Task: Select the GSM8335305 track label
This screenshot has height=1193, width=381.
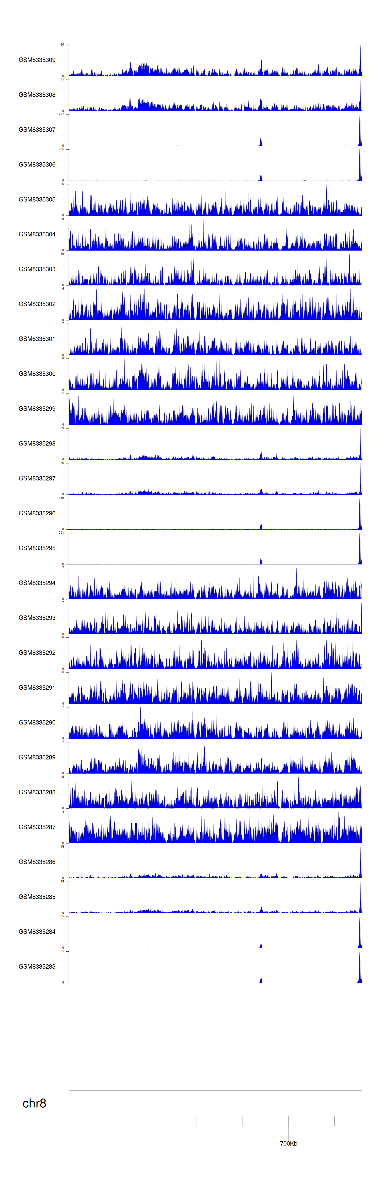Action: click(37, 199)
